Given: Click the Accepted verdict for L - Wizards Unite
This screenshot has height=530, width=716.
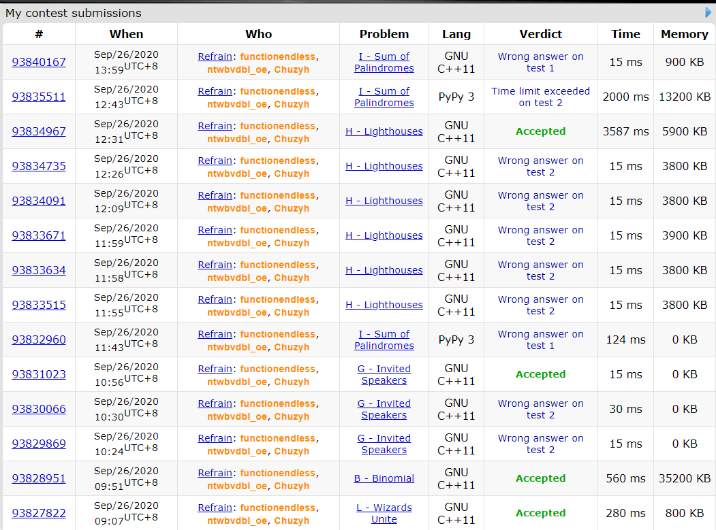Looking at the screenshot, I should tap(540, 513).
